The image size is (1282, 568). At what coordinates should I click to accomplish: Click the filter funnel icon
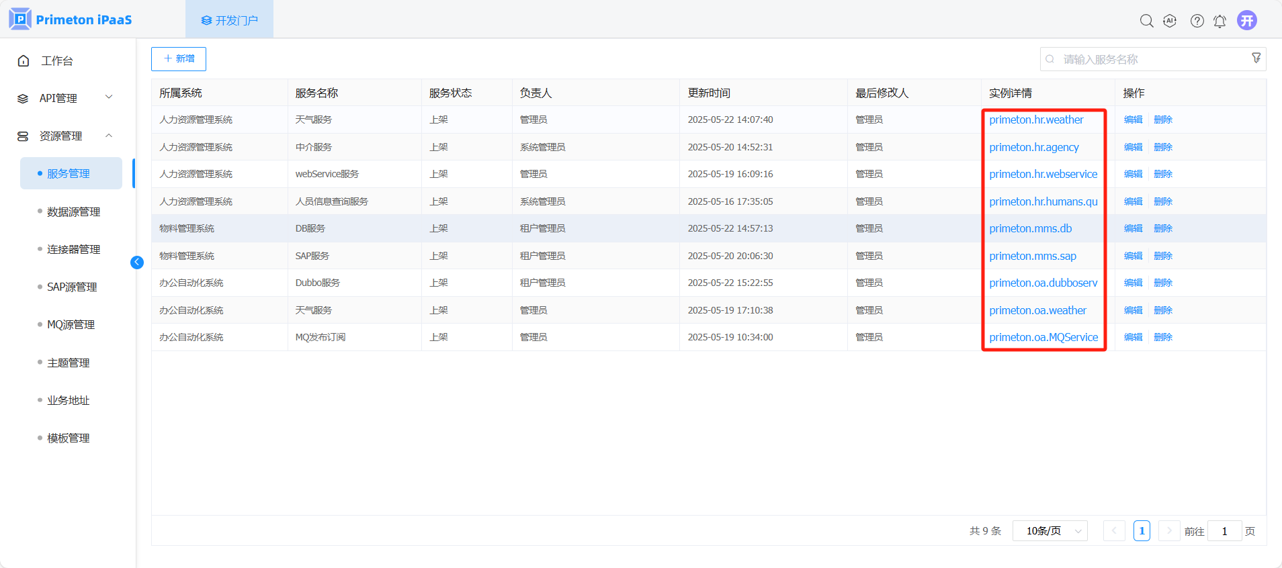pos(1256,58)
